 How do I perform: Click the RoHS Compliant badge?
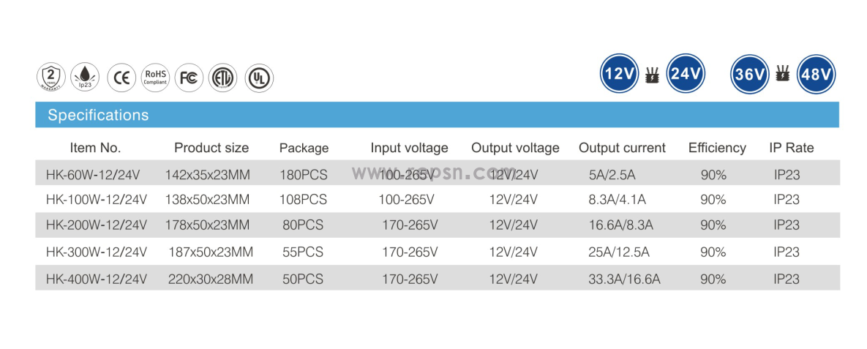pos(155,78)
